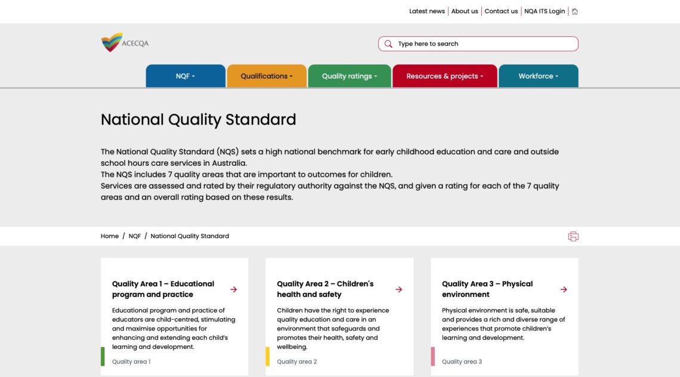Select Latest news in the top bar
680x377 pixels.
coord(426,11)
